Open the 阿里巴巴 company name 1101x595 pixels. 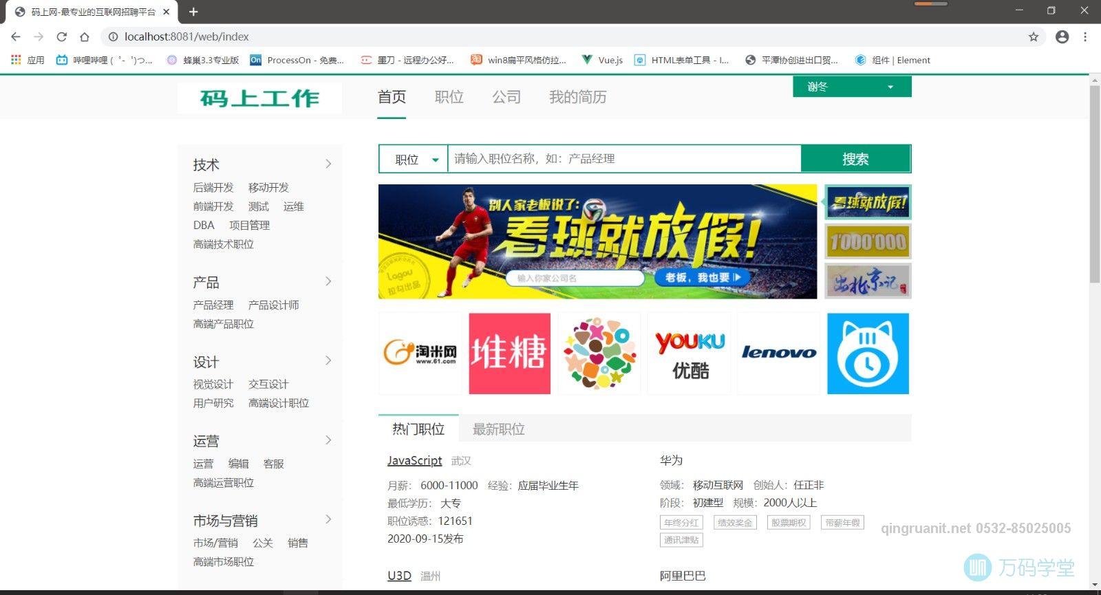[x=683, y=575]
